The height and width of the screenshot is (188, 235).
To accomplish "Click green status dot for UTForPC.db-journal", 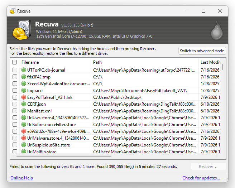I will pos(24,70).
